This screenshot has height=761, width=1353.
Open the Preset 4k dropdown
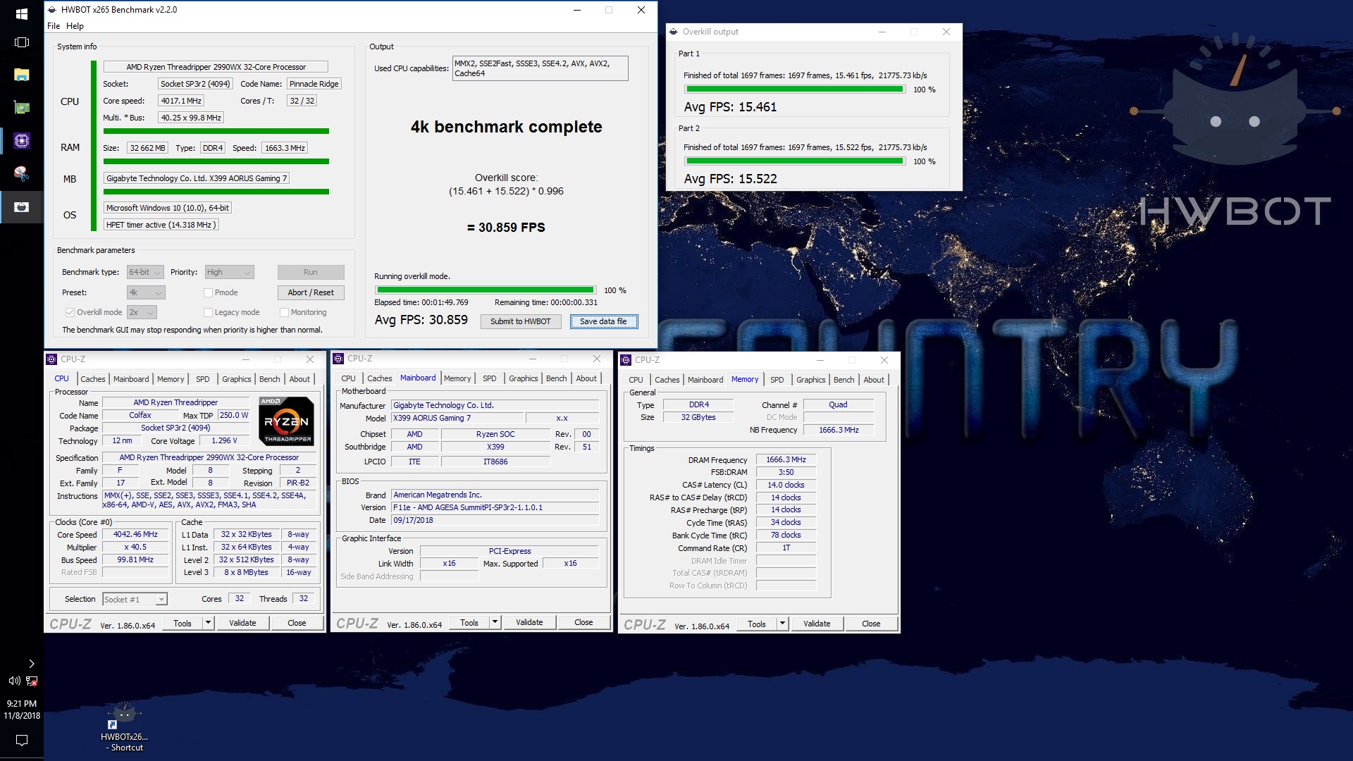click(145, 292)
